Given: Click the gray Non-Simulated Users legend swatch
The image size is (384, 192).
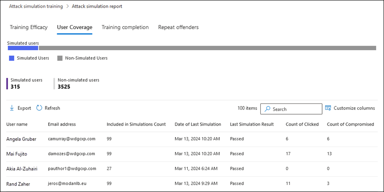Looking at the screenshot, I should click(x=60, y=58).
